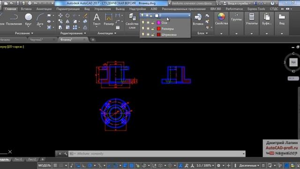Open the Express Tools ribbon tab

click(x=256, y=9)
